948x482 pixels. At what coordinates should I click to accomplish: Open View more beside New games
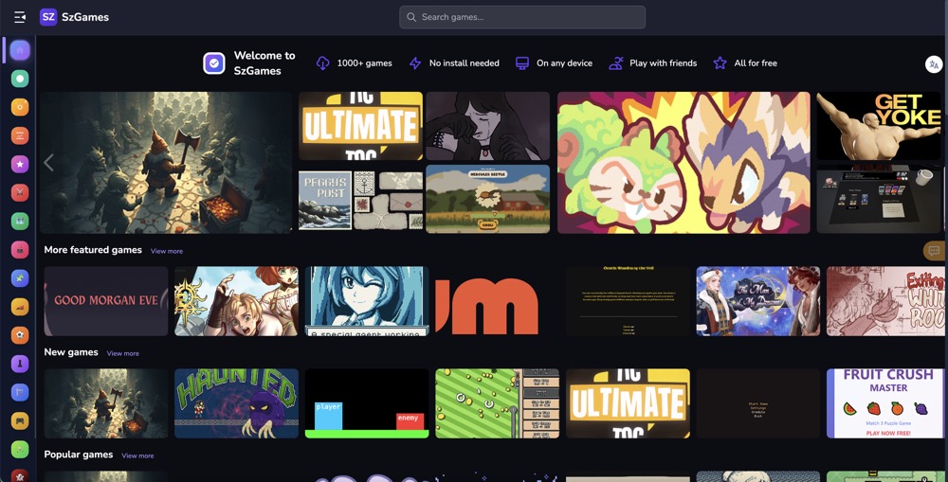pyautogui.click(x=123, y=353)
